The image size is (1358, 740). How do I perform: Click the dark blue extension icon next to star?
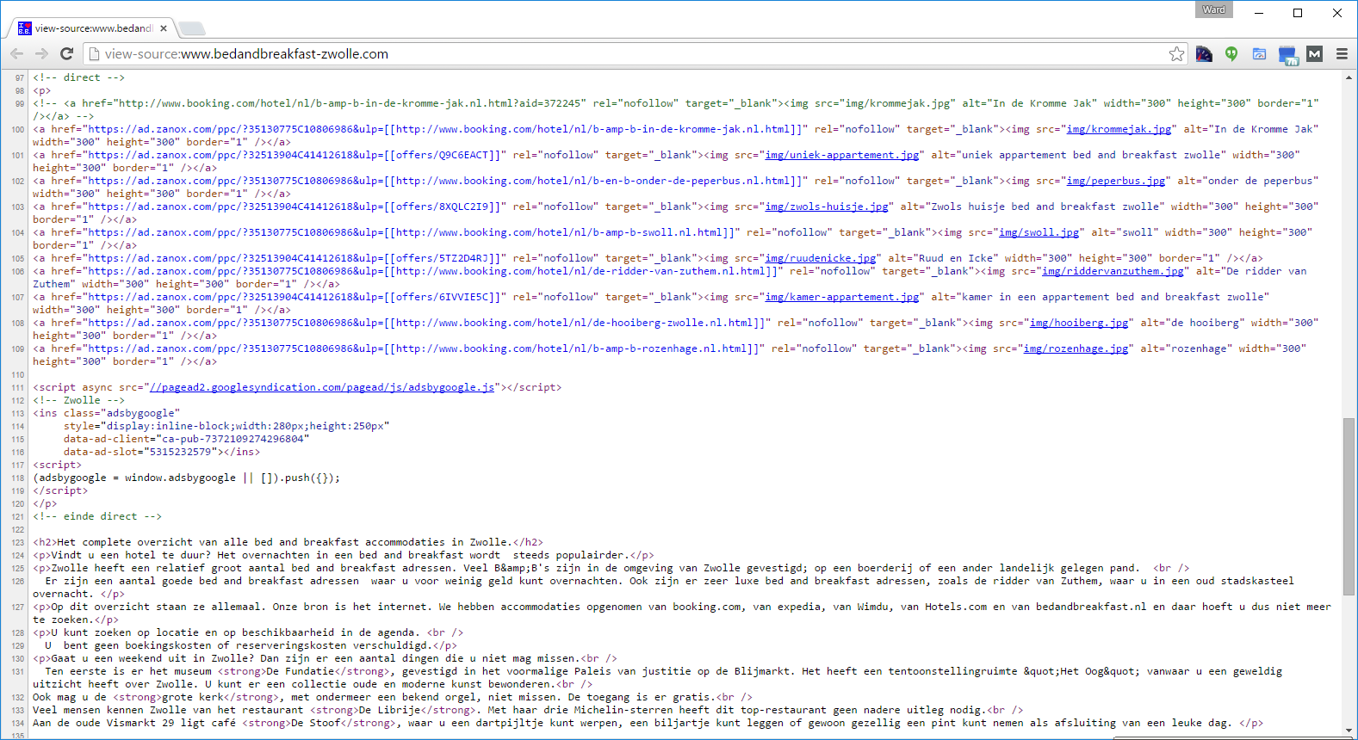pos(1204,53)
